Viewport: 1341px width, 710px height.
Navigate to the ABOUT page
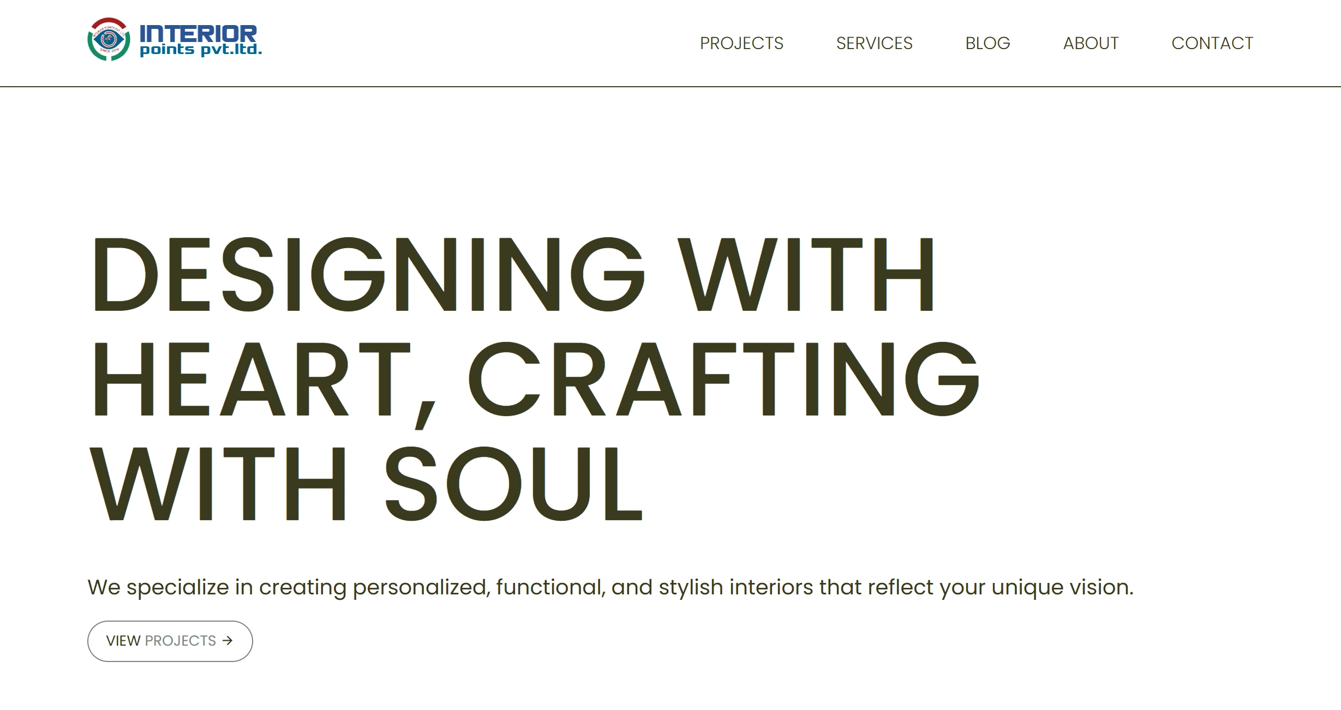point(1091,43)
